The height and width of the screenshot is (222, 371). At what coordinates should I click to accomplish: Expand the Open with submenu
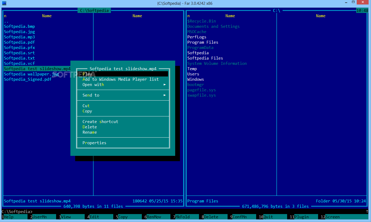click(123, 85)
